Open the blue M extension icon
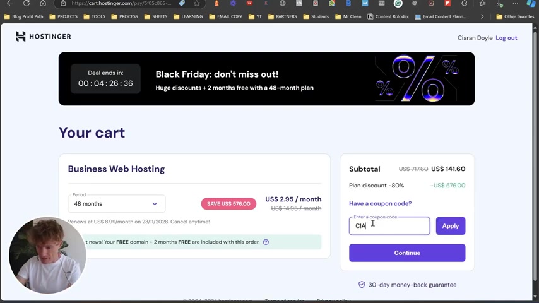This screenshot has width=539, height=303. pyautogui.click(x=365, y=3)
